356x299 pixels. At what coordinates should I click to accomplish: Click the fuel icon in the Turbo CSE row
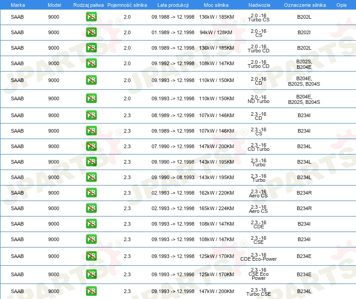point(91,291)
